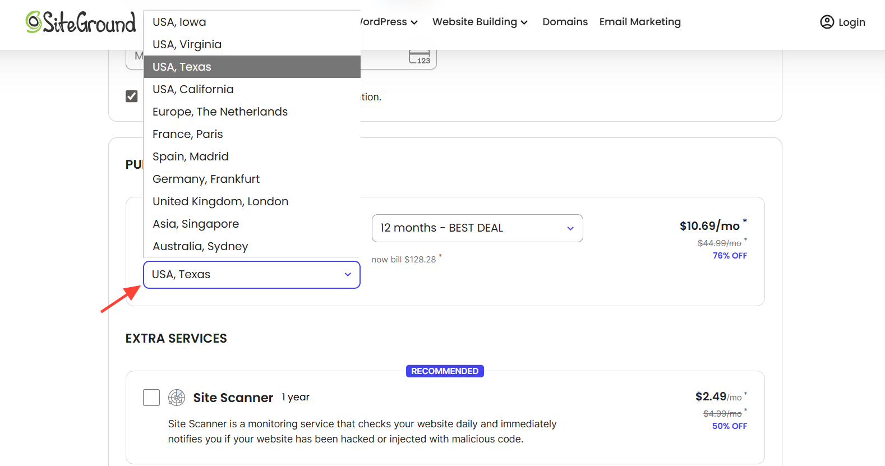Choose Europe, The Netherlands option
The width and height of the screenshot is (885, 466).
pyautogui.click(x=252, y=112)
